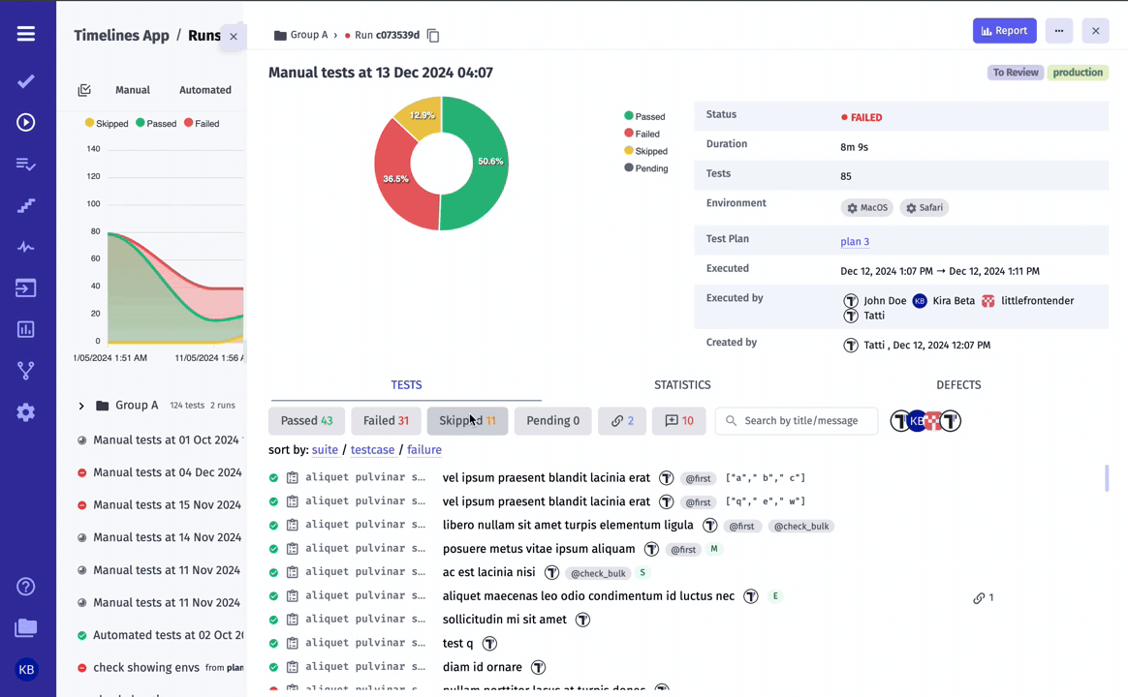Screen dimensions: 1128x697
Task: Click the MacOS environment tag
Action: (867, 208)
